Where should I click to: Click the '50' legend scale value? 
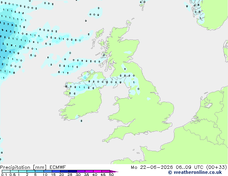point(111,175)
